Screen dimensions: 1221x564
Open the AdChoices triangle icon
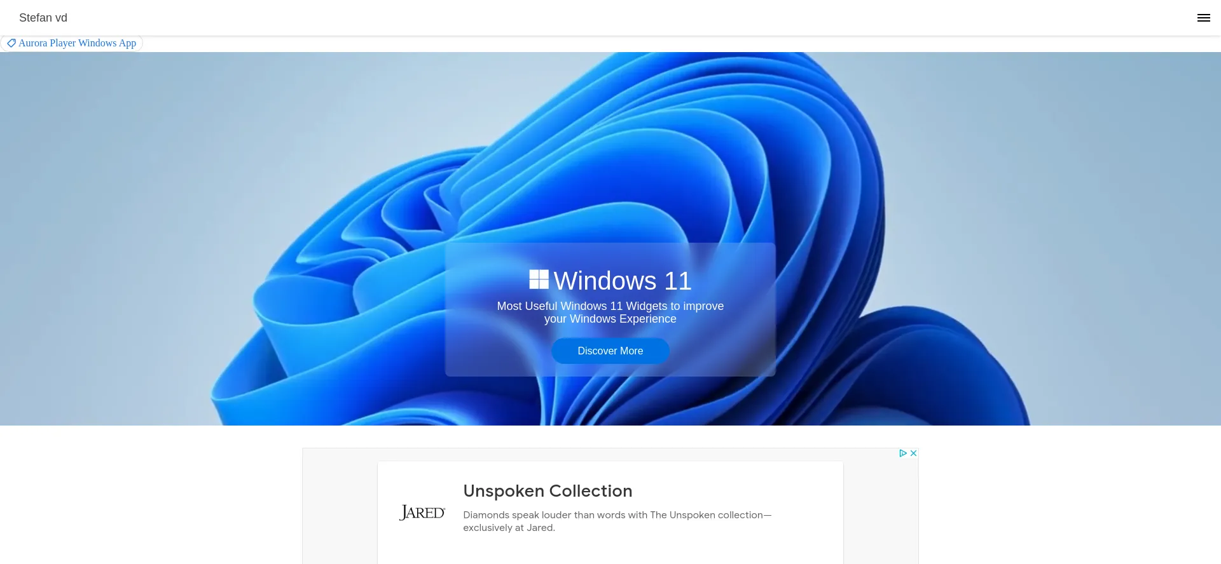click(902, 453)
